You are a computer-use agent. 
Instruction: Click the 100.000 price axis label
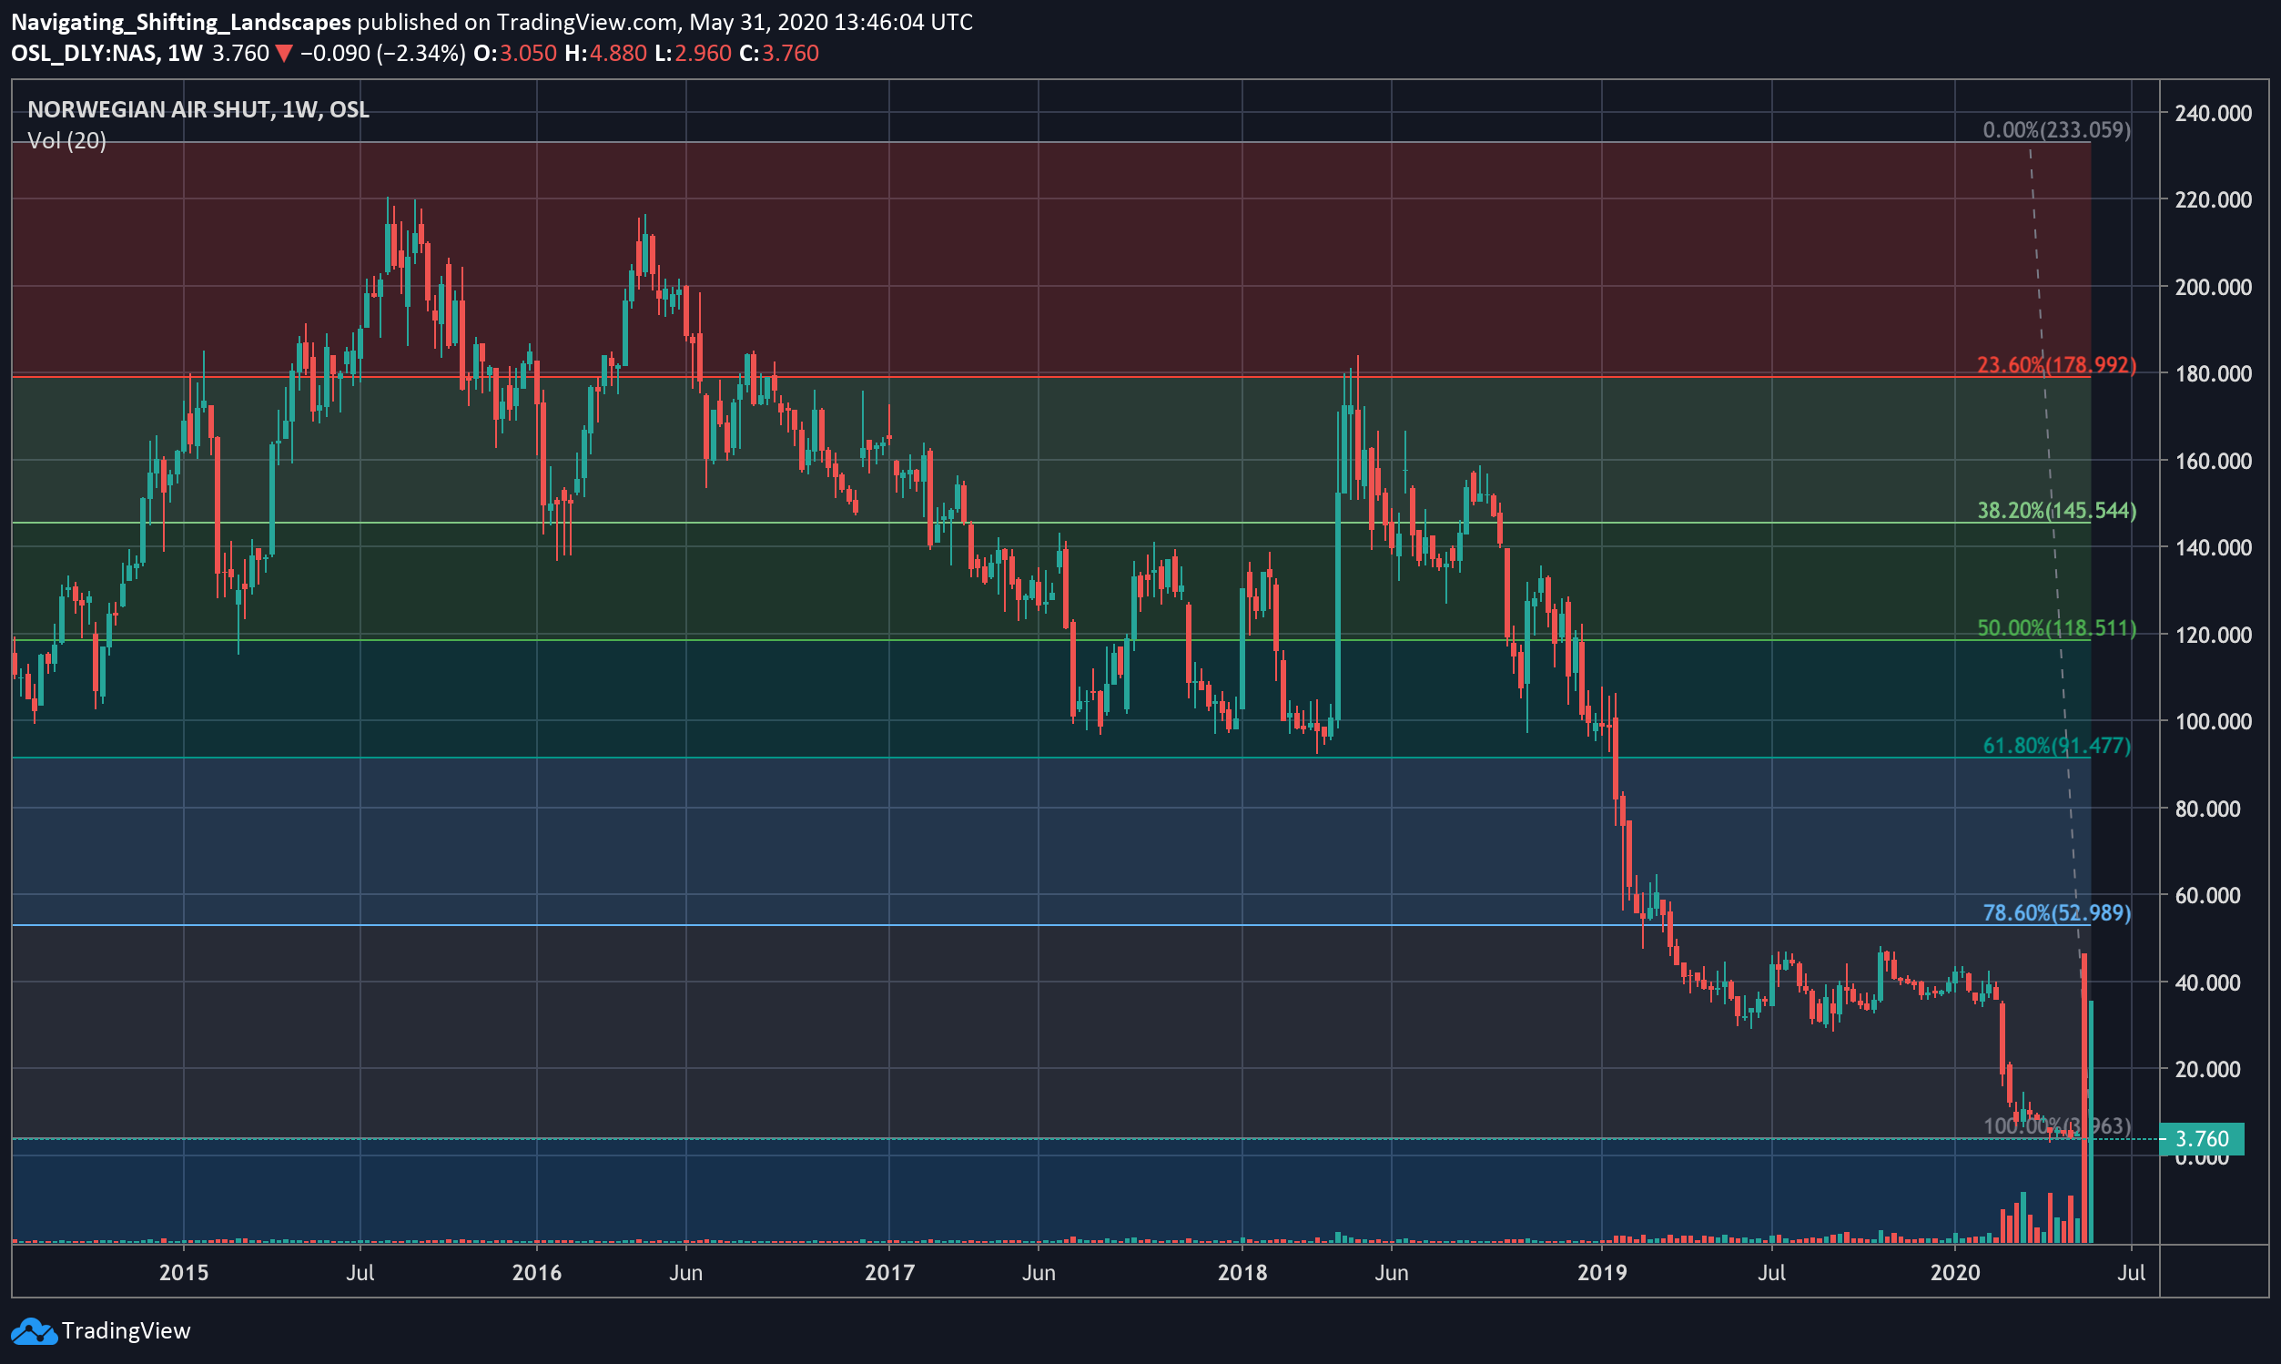point(2213,720)
